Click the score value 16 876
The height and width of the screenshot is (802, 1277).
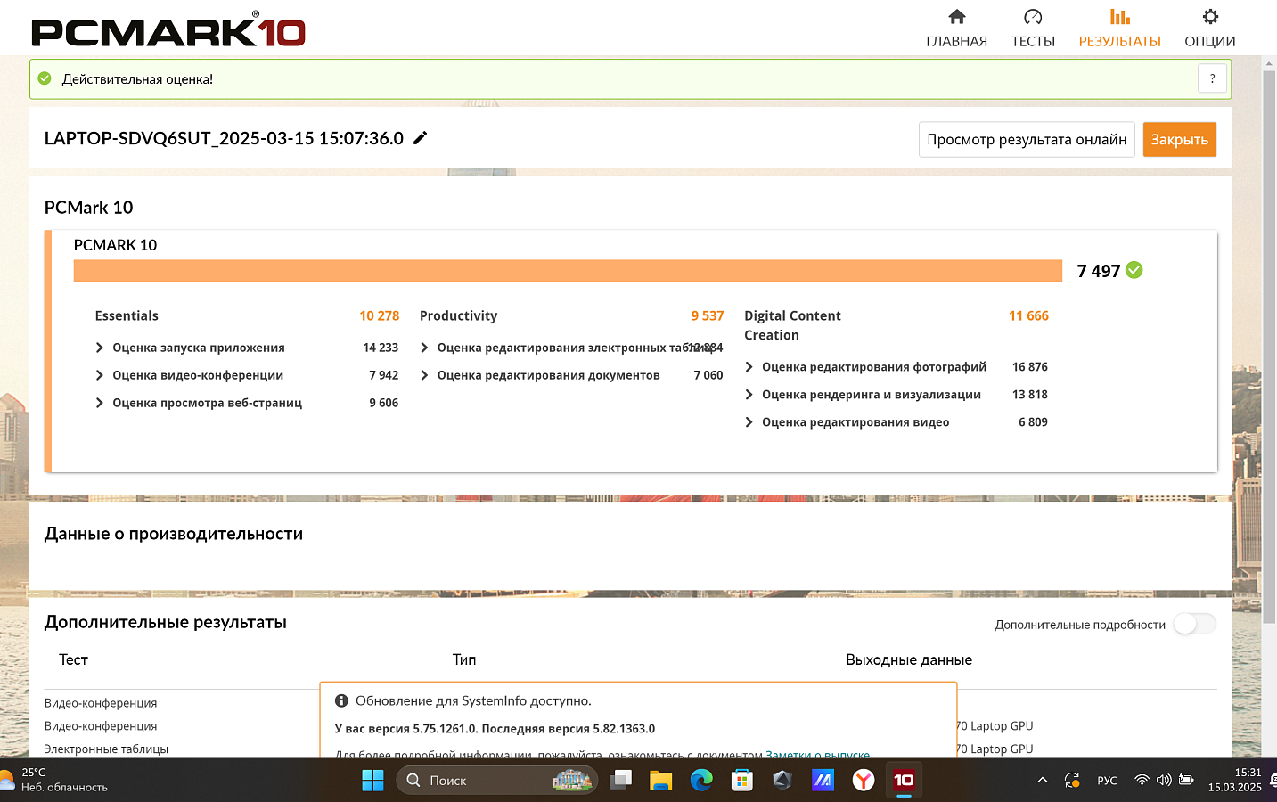click(x=1030, y=366)
